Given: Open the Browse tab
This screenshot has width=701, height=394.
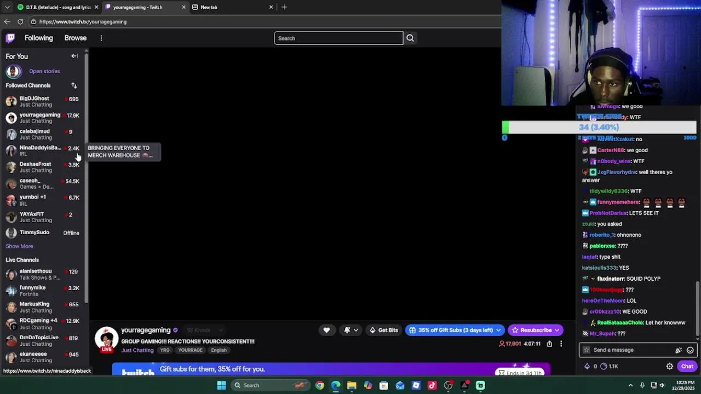Looking at the screenshot, I should (x=76, y=38).
